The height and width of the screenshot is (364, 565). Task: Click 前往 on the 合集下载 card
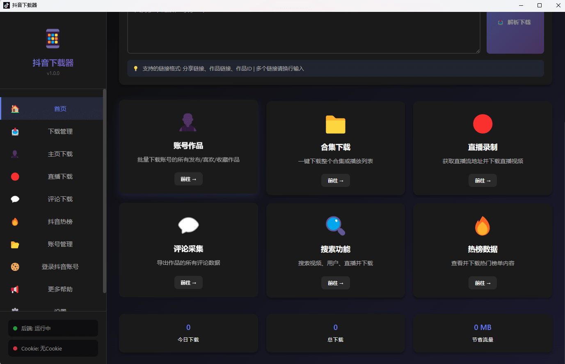click(335, 180)
